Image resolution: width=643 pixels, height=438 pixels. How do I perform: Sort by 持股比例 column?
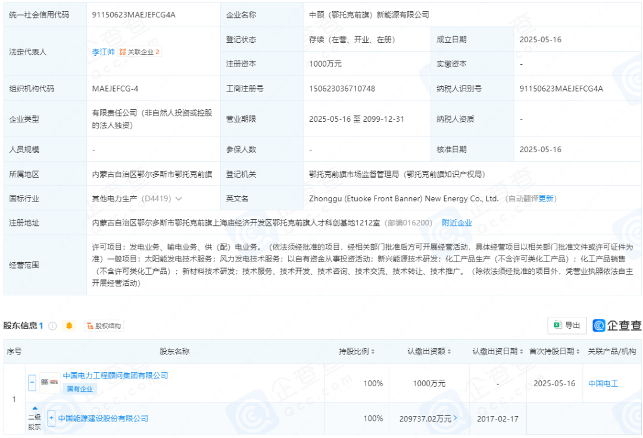(x=373, y=351)
